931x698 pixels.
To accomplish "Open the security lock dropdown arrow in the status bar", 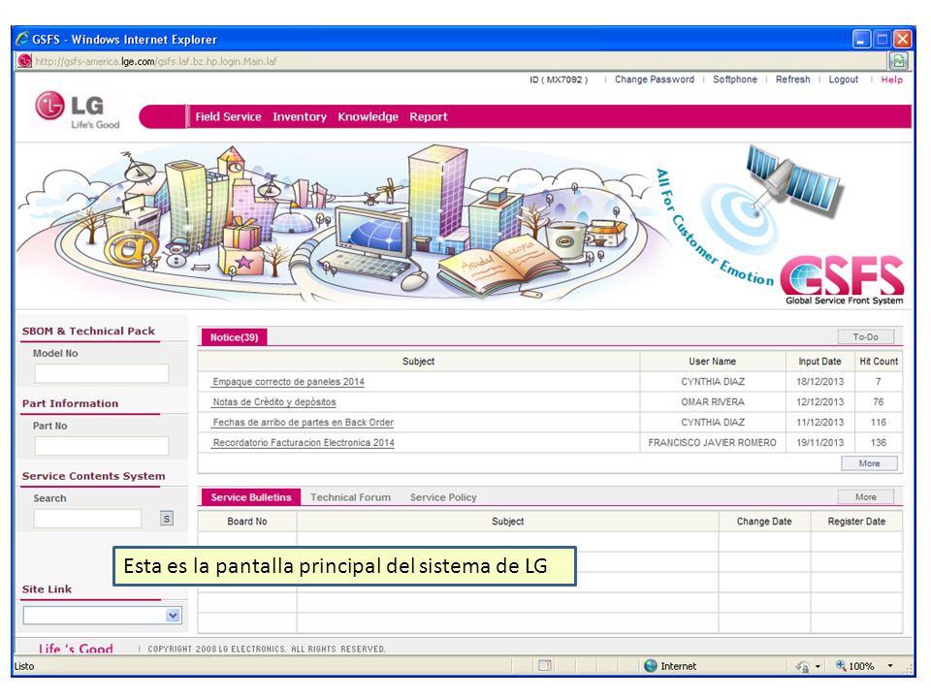I will coord(818,667).
